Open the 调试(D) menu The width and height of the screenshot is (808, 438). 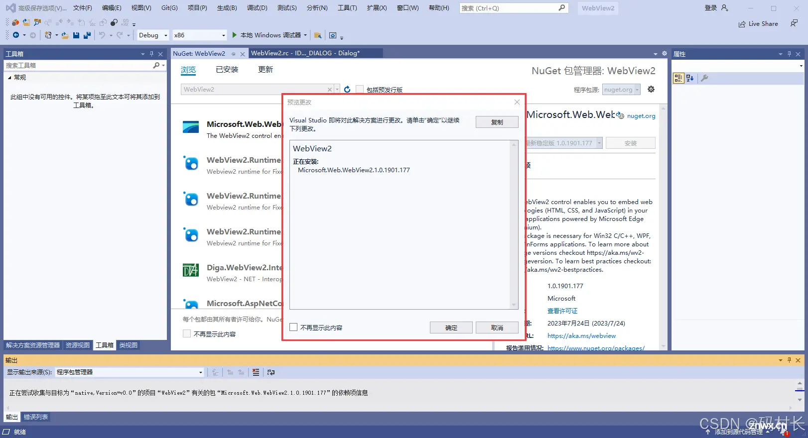tap(257, 8)
